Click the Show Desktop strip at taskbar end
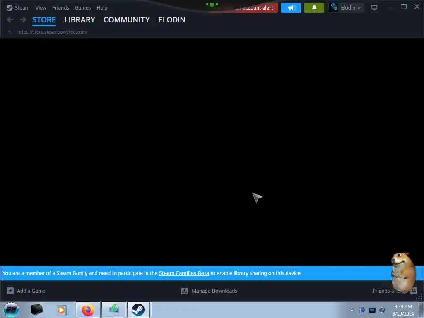The height and width of the screenshot is (318, 424). [x=421, y=310]
